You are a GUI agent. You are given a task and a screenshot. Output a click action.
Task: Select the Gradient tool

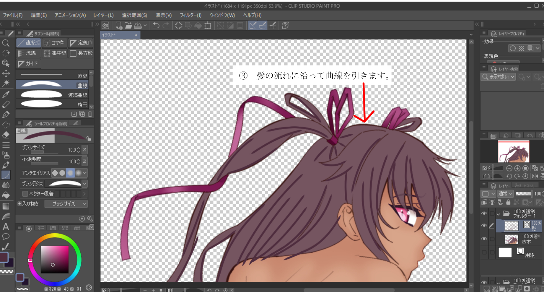point(6,206)
